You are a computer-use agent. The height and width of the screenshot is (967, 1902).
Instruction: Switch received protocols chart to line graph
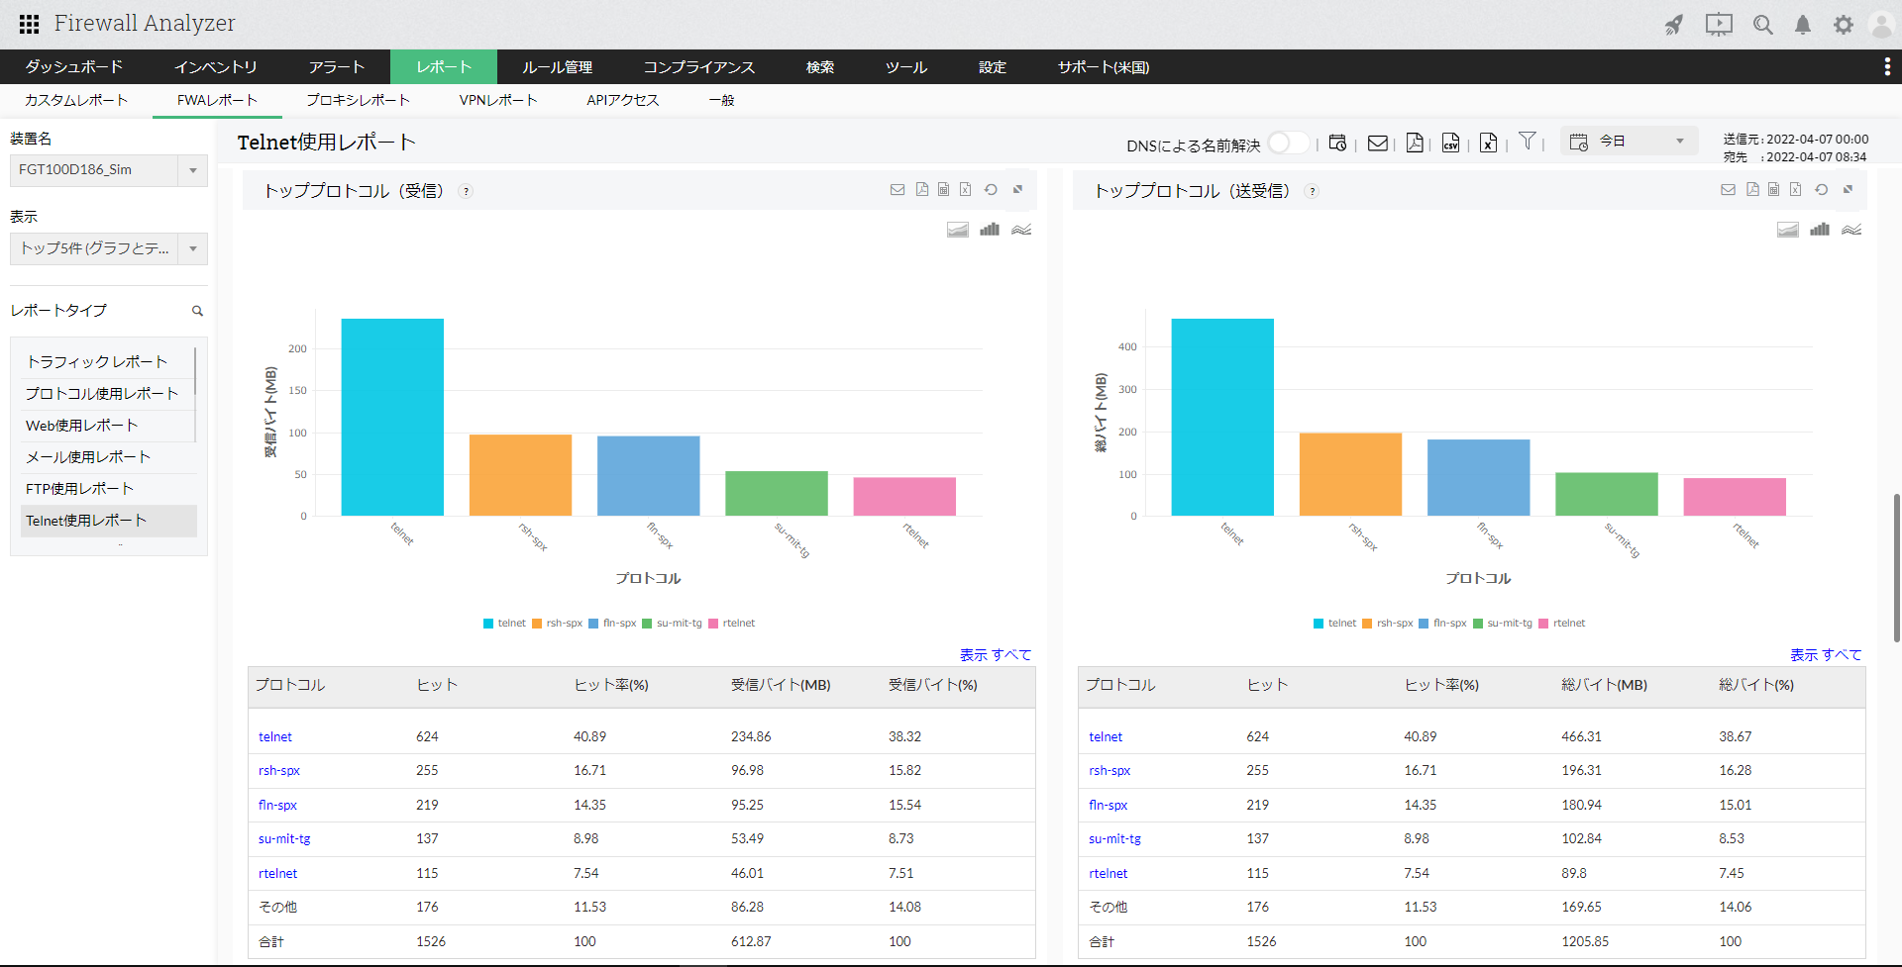point(1021,230)
